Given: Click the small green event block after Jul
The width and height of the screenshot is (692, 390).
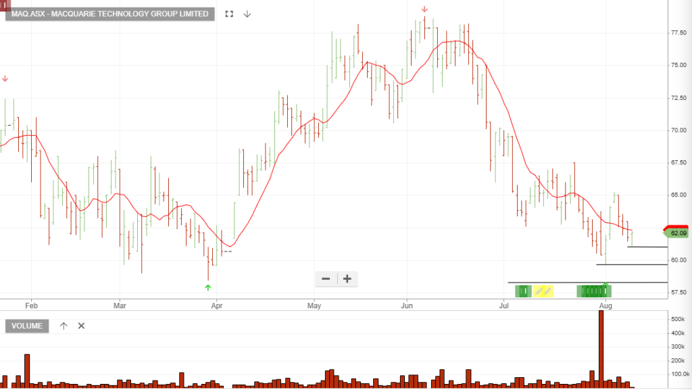Looking at the screenshot, I should [524, 291].
